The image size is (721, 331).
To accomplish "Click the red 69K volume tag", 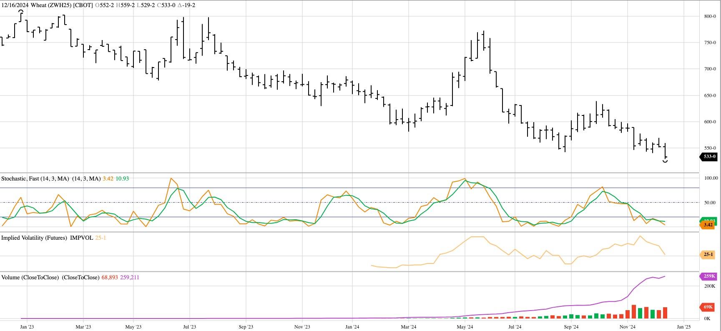I will pyautogui.click(x=708, y=307).
